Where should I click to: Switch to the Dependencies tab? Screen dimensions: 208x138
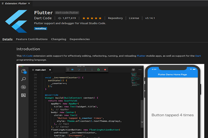point(80,39)
